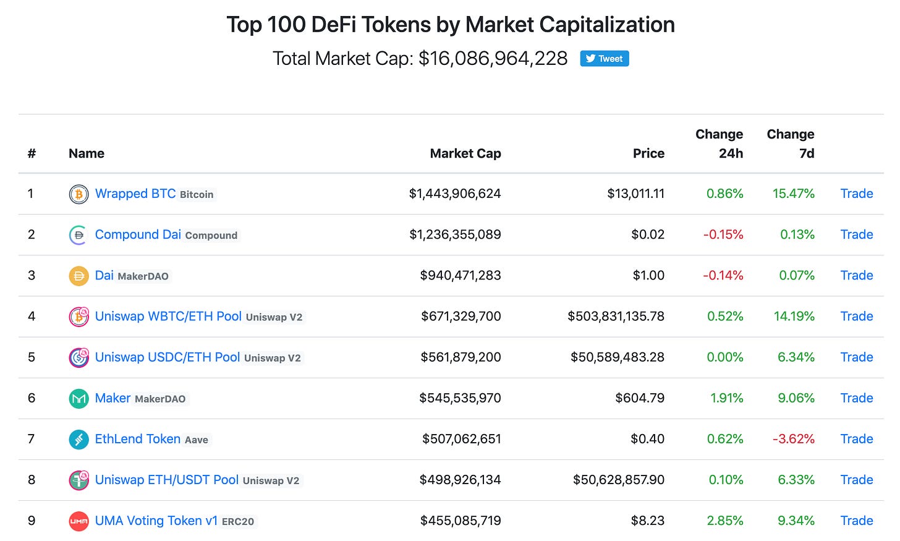Click the green Maker token icon

click(x=79, y=398)
